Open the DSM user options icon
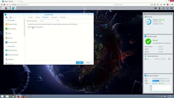Screen dimensions: 174x98 pyautogui.click(x=160, y=8)
